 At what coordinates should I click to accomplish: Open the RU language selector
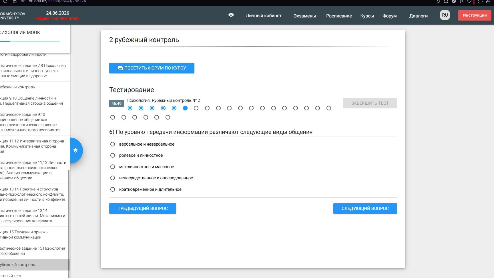pos(445,15)
